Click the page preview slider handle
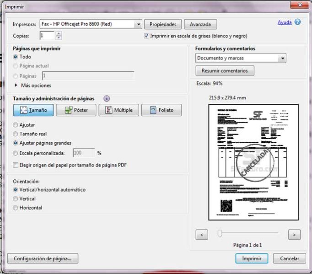 [x=220, y=234]
